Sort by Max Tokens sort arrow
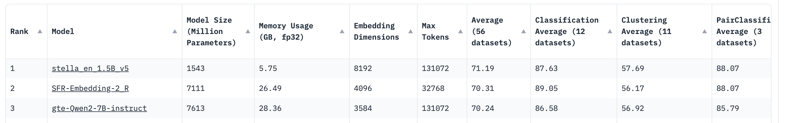The width and height of the screenshot is (785, 123). pos(460,31)
